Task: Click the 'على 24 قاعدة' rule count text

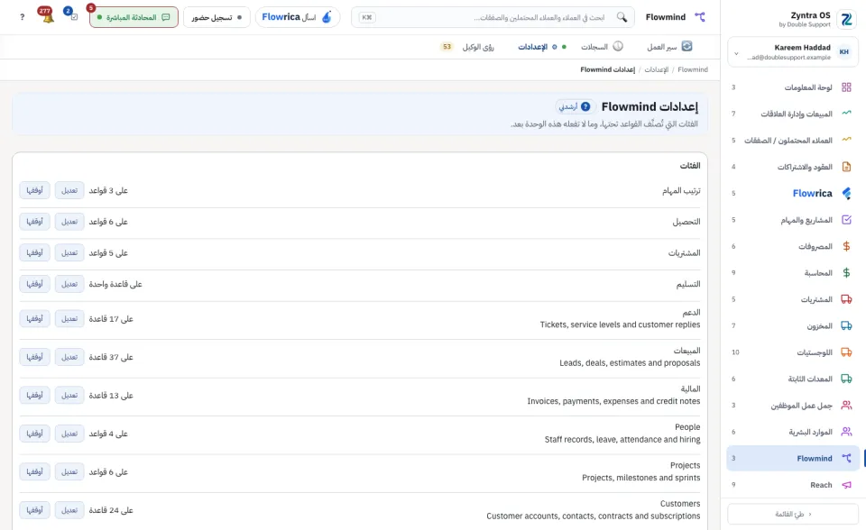Action: (111, 510)
